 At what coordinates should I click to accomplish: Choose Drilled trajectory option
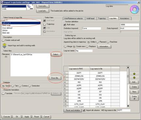[89, 42]
